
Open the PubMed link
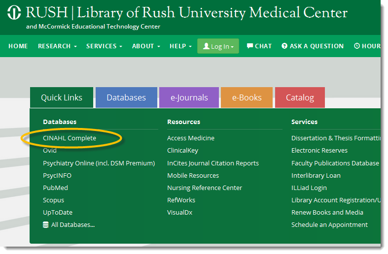click(x=55, y=188)
